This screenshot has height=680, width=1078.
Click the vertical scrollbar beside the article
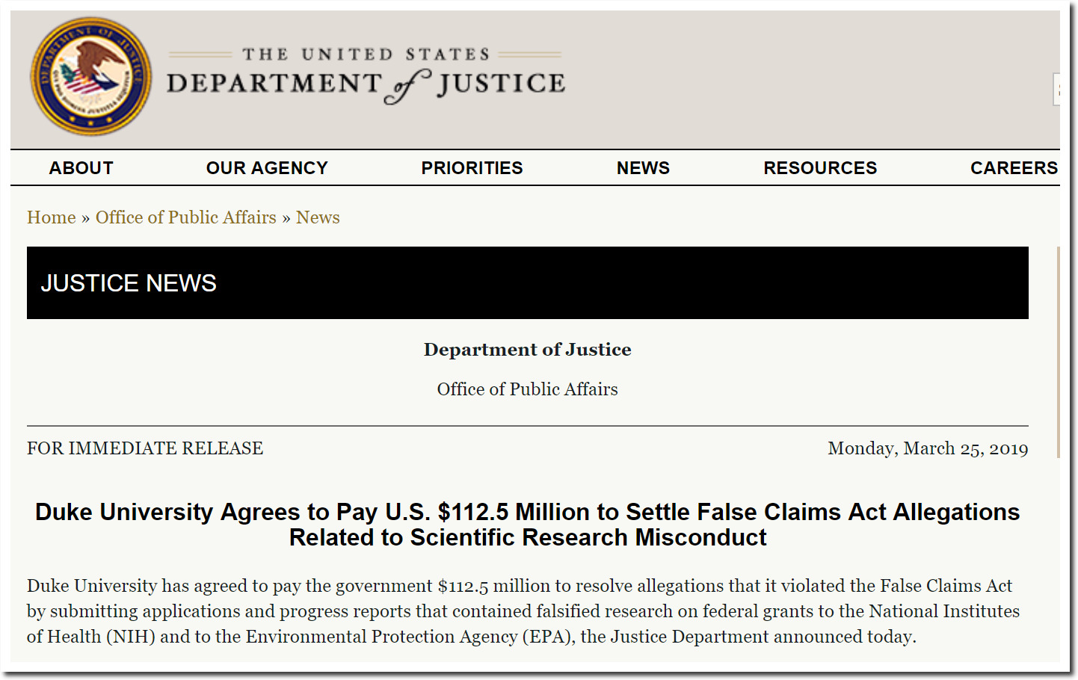(1059, 351)
